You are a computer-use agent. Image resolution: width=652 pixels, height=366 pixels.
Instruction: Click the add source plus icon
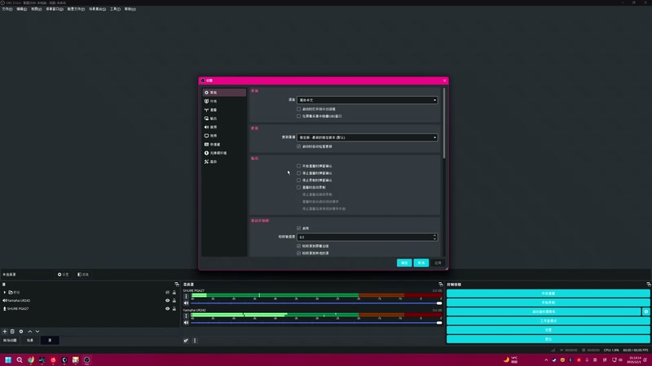5,332
